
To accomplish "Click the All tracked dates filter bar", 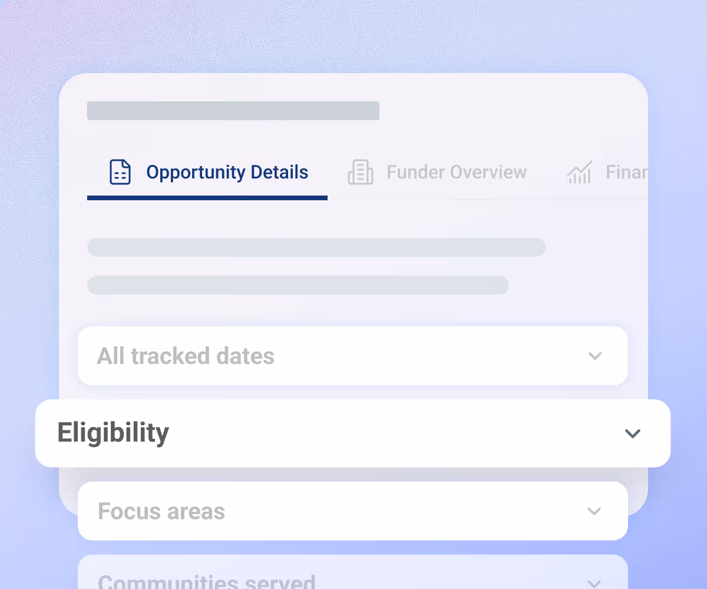I will tap(353, 356).
